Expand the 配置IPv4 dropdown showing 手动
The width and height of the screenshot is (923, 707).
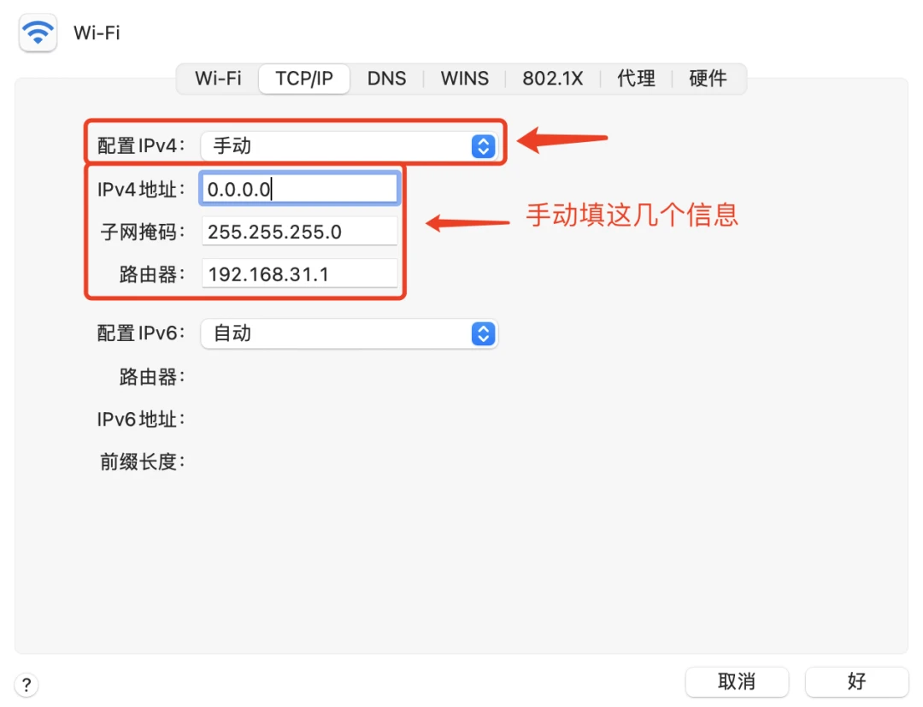click(x=349, y=146)
